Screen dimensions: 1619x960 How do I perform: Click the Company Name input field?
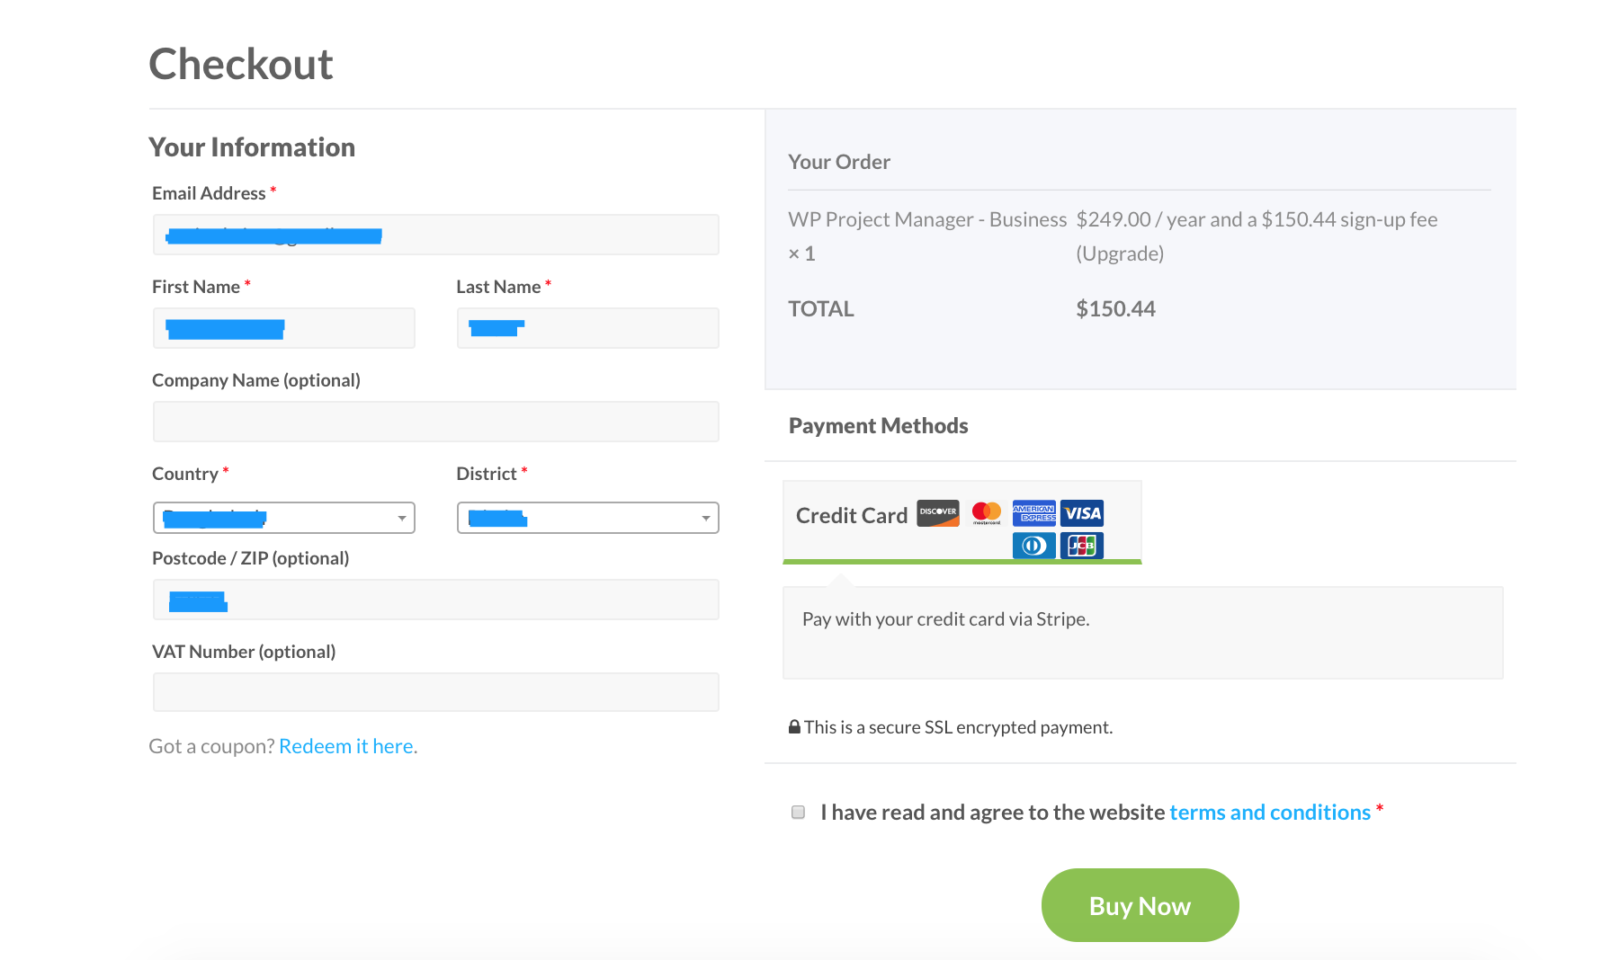click(x=435, y=421)
